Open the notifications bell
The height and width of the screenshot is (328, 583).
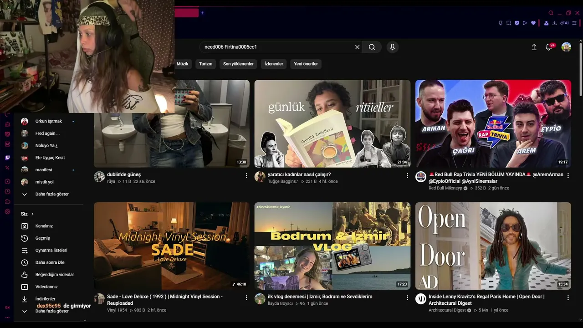pyautogui.click(x=549, y=47)
